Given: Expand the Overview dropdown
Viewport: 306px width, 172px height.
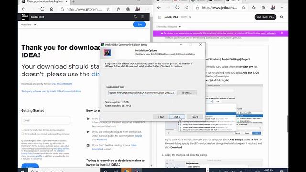Looking at the screenshot, I should [29, 24].
